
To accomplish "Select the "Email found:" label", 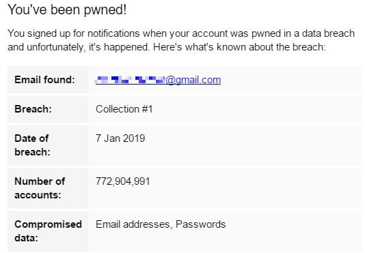I will 44,80.
